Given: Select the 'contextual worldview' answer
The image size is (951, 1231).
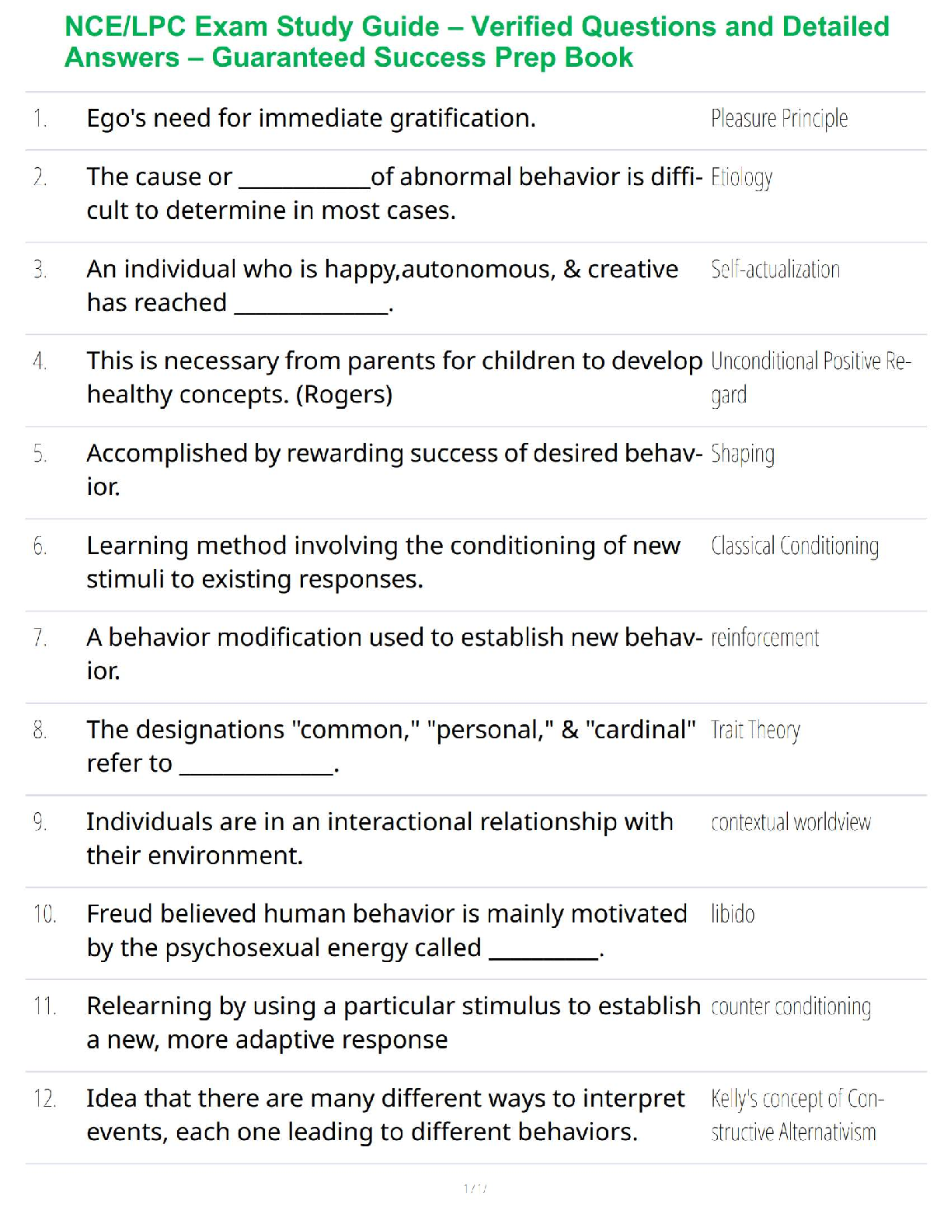Looking at the screenshot, I should [x=790, y=822].
